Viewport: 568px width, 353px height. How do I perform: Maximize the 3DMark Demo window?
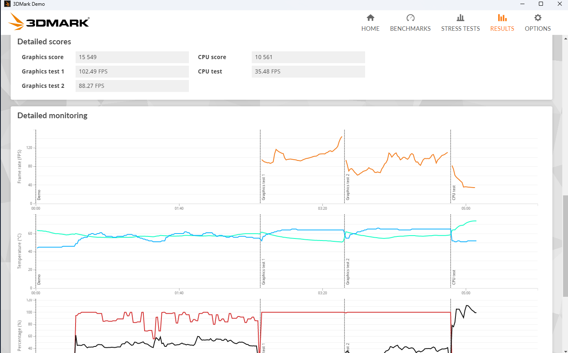[x=541, y=4]
